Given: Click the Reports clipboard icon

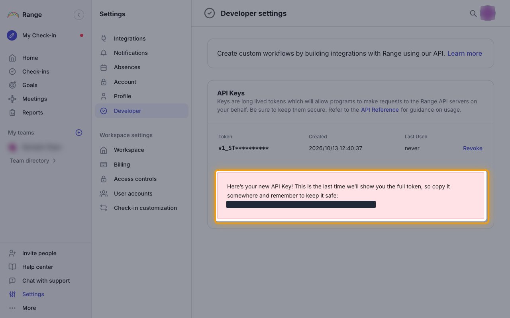Looking at the screenshot, I should pos(12,112).
